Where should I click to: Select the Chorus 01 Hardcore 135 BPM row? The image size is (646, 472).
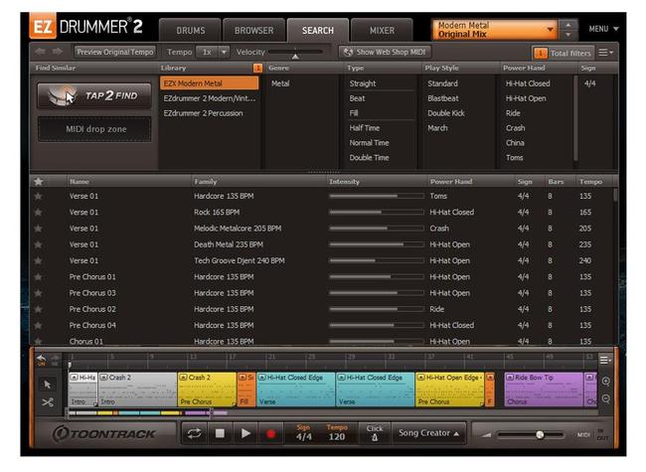pos(321,341)
